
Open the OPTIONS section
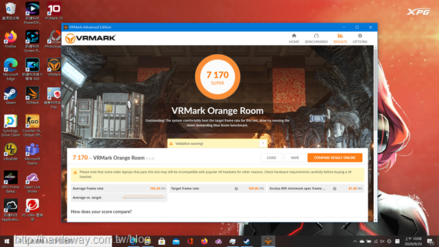point(359,38)
